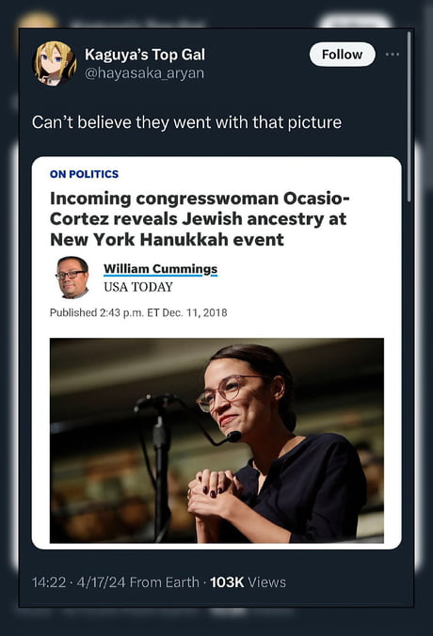This screenshot has width=433, height=636.
Task: Click the 14:22 post timestamp
Action: coord(49,582)
